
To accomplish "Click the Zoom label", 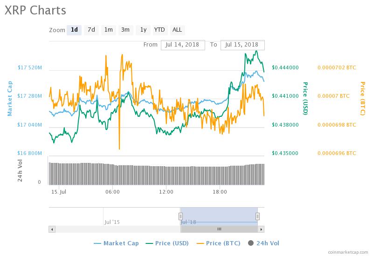I will pyautogui.click(x=57, y=30).
